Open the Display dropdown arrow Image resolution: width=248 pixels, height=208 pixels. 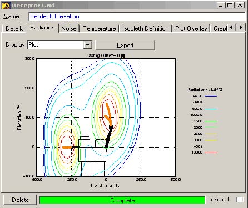(x=88, y=45)
